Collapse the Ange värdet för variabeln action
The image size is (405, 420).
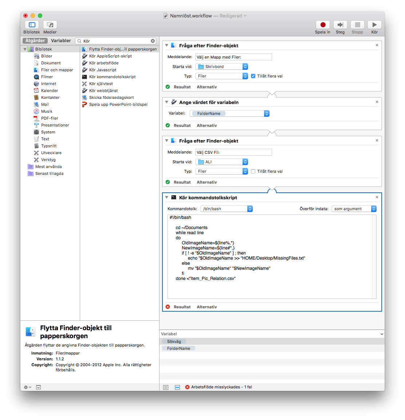(x=166, y=102)
